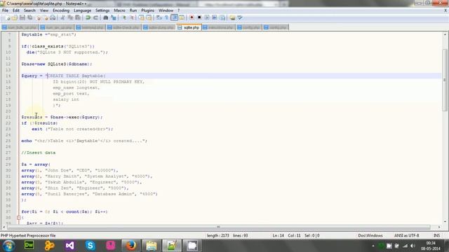Image resolution: width=449 pixels, height=252 pixels.
Task: Open the Edit menu
Action: (x=16, y=10)
